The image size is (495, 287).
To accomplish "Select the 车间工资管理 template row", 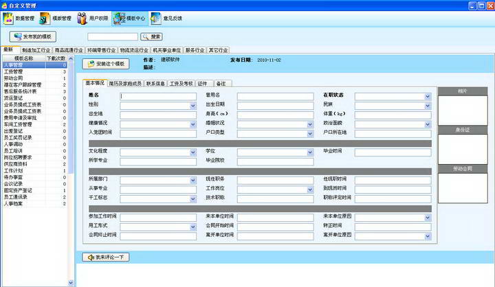I will (35, 124).
